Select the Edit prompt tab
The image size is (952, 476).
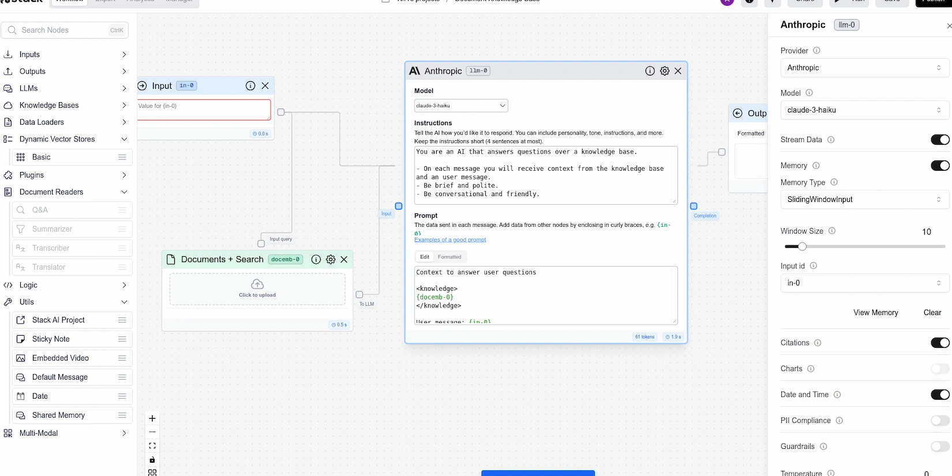click(x=425, y=257)
